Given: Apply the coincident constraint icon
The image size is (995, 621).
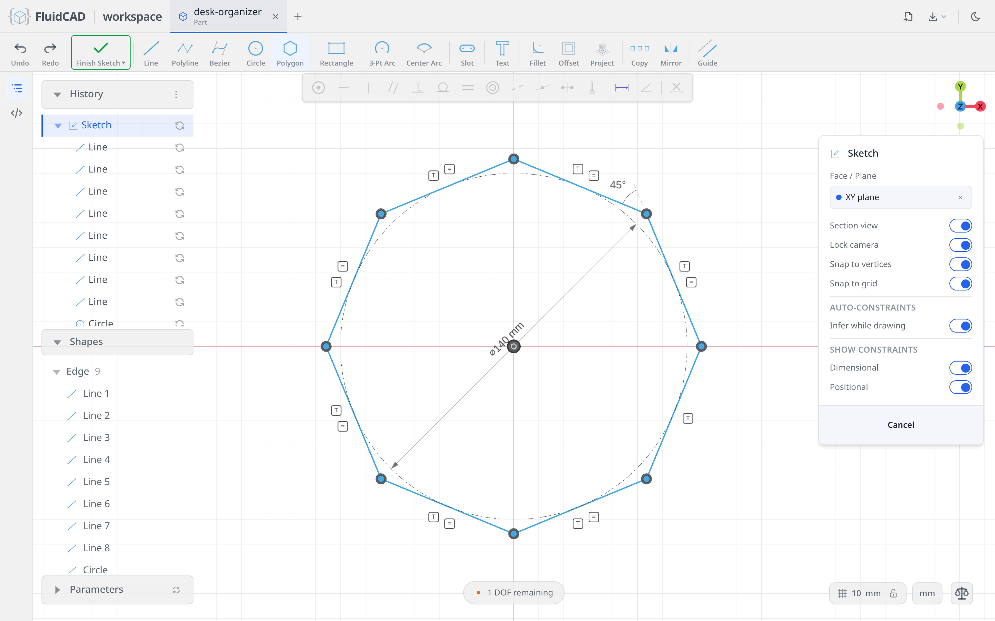Looking at the screenshot, I should pos(318,88).
